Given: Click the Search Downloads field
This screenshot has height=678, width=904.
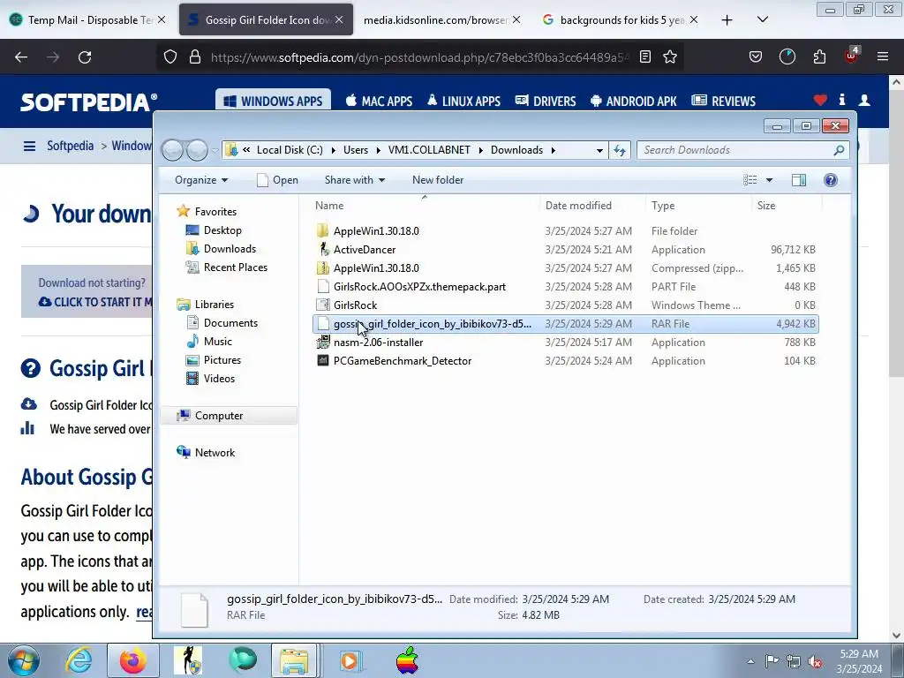Looking at the screenshot, I should tap(743, 150).
